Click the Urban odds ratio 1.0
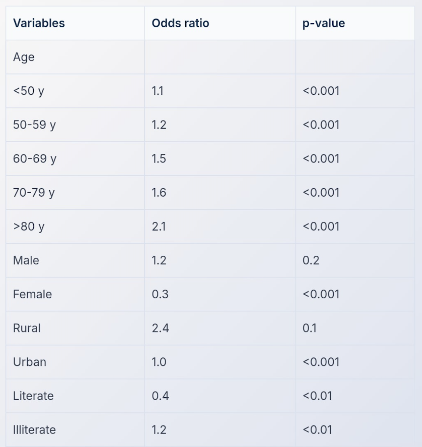 click(x=159, y=362)
